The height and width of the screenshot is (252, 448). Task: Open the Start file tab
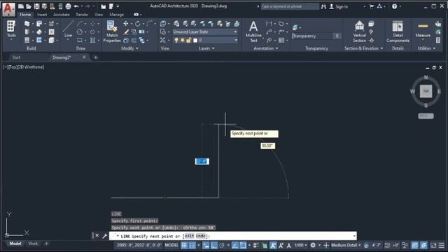[16, 57]
